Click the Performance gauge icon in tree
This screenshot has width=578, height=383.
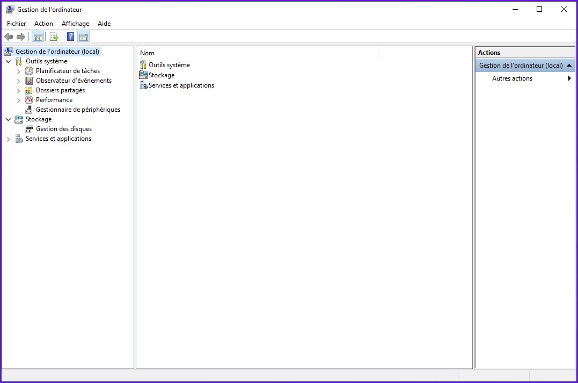click(x=29, y=100)
